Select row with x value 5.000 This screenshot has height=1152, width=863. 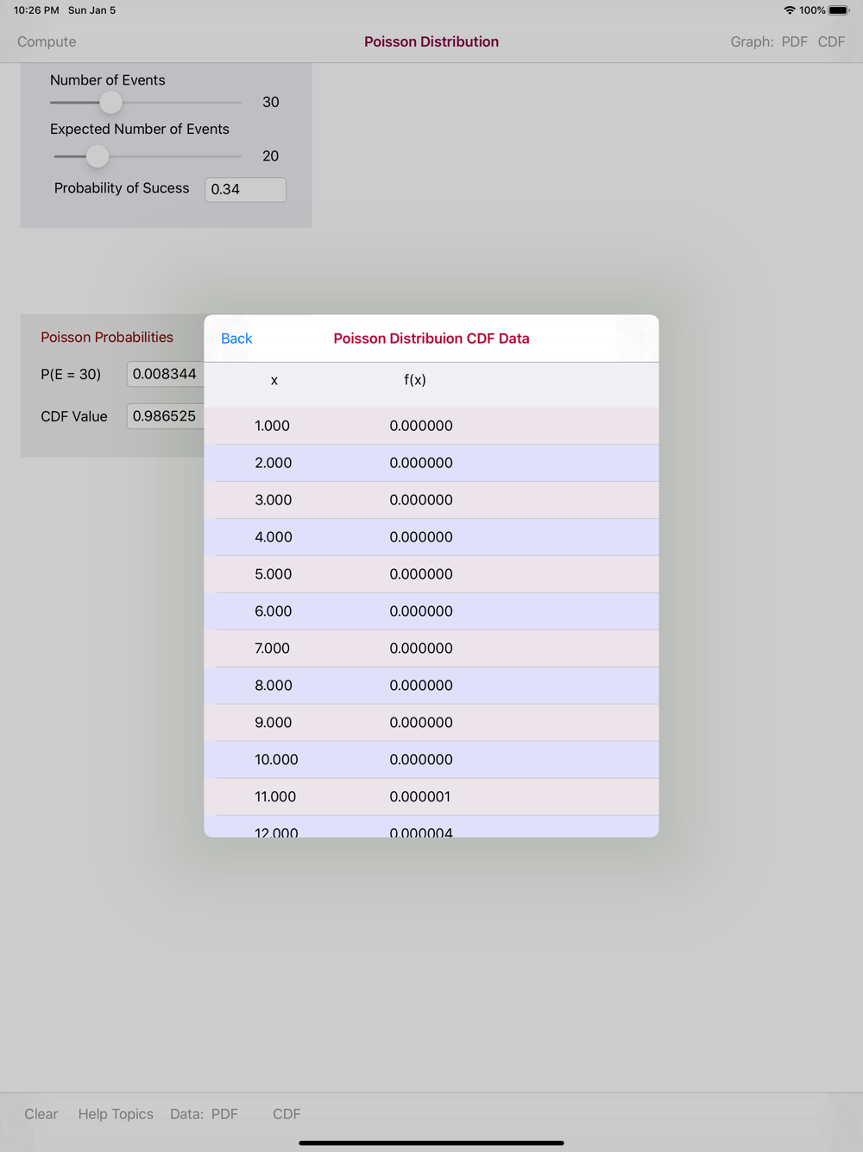431,574
